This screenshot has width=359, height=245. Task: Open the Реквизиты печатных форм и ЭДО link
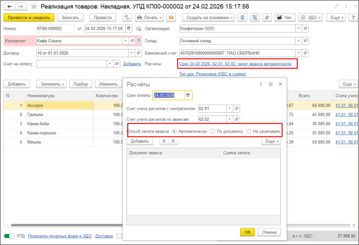coord(60,236)
